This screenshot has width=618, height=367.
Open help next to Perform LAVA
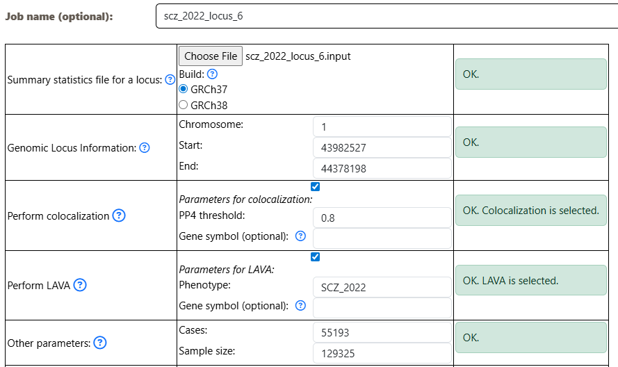pyautogui.click(x=80, y=284)
